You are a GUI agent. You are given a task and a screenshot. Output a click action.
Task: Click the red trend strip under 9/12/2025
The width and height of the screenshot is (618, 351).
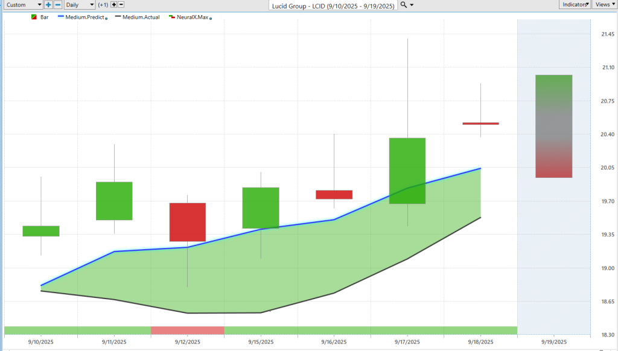pos(187,330)
